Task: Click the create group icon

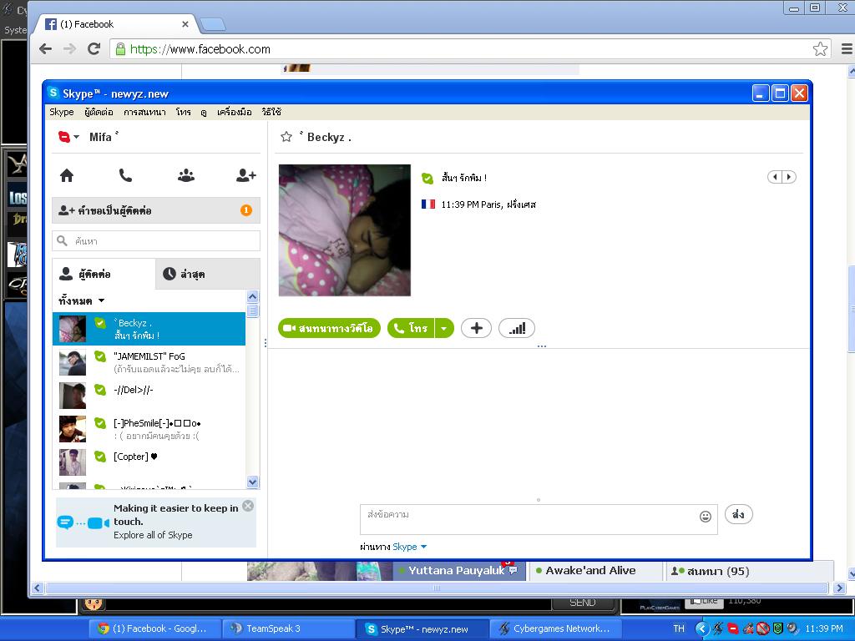Action: [x=186, y=175]
